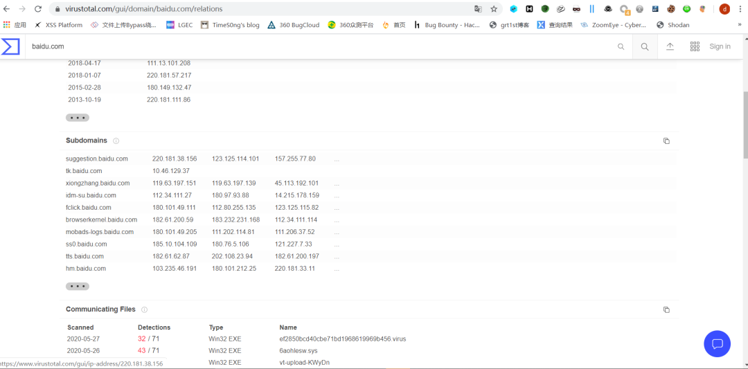The image size is (748, 369).
Task: Click the small magnifier inside the search field
Action: pyautogui.click(x=621, y=46)
